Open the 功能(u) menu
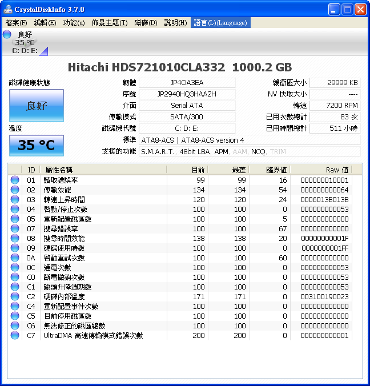 [x=74, y=23]
